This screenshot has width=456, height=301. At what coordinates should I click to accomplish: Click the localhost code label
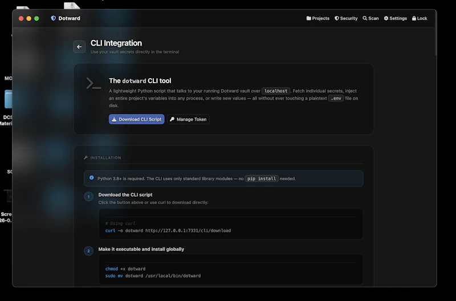(x=276, y=91)
